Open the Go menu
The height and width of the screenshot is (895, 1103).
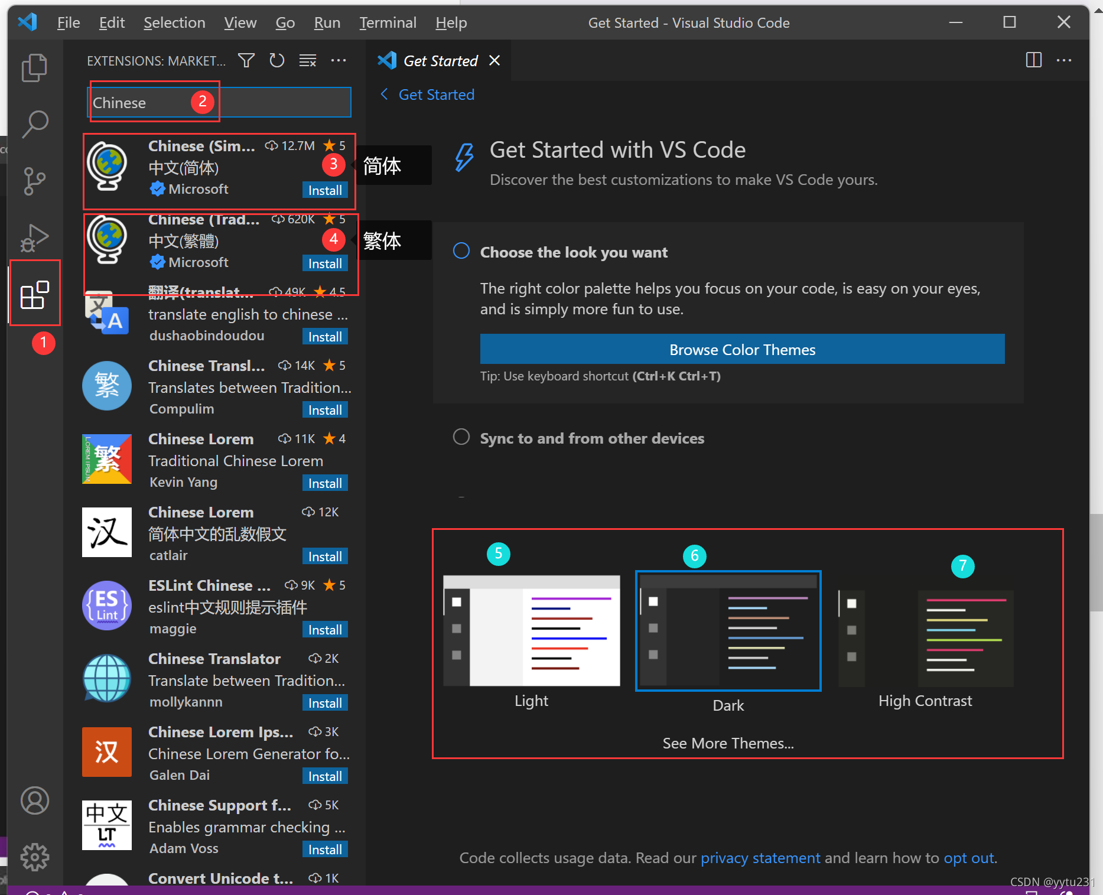tap(285, 22)
